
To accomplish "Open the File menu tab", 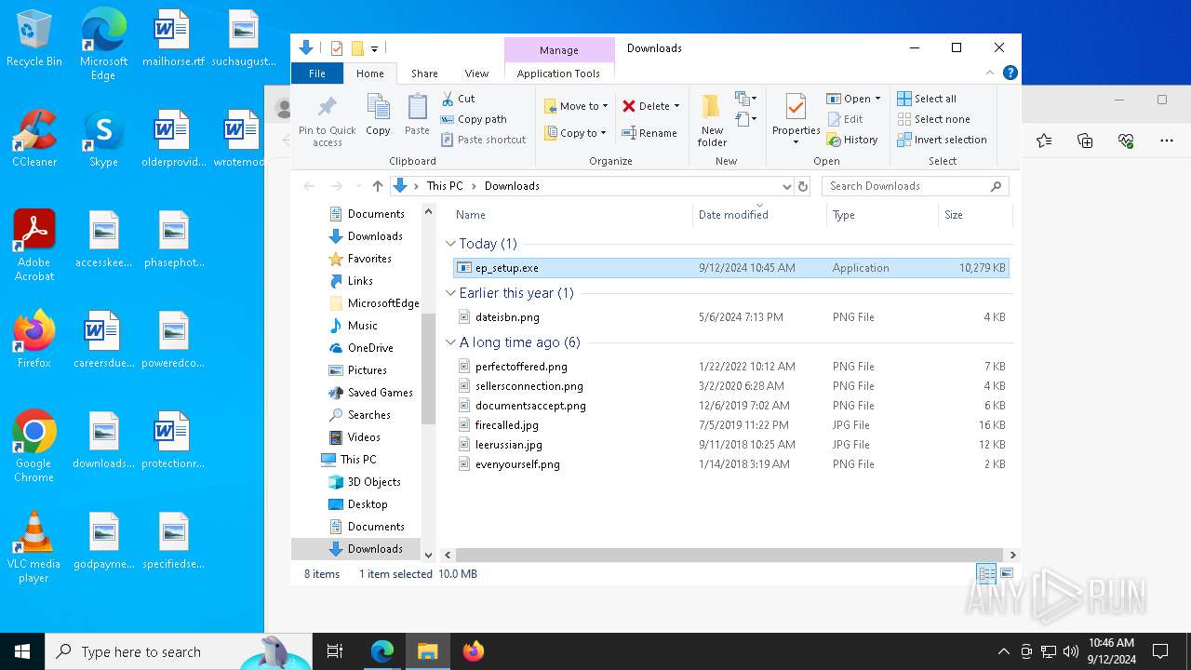I will coord(317,74).
